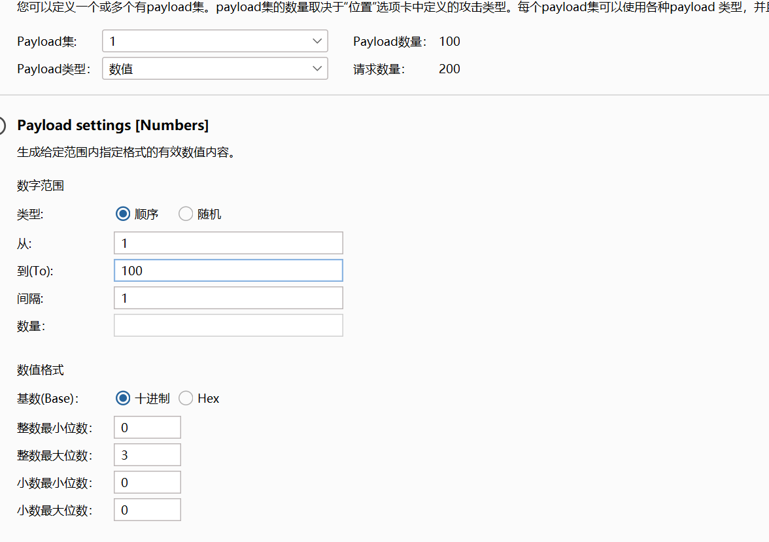Click the 间隔 input field

point(228,298)
